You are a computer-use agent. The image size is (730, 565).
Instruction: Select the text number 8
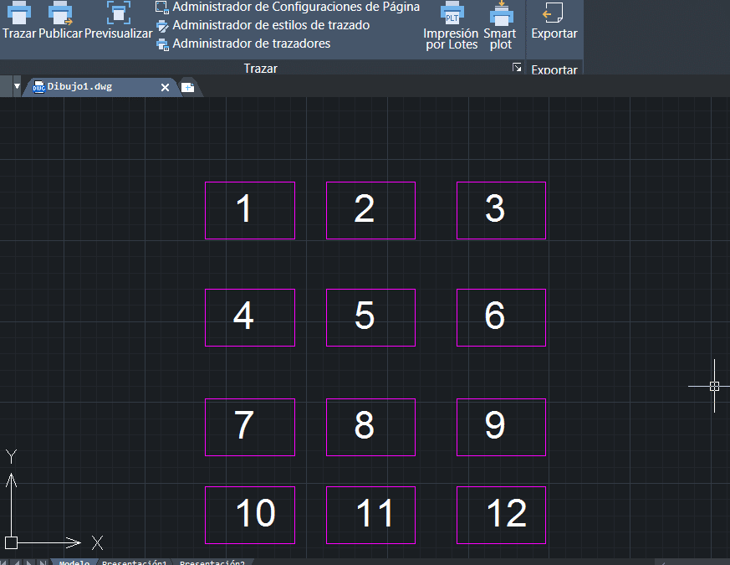point(364,425)
